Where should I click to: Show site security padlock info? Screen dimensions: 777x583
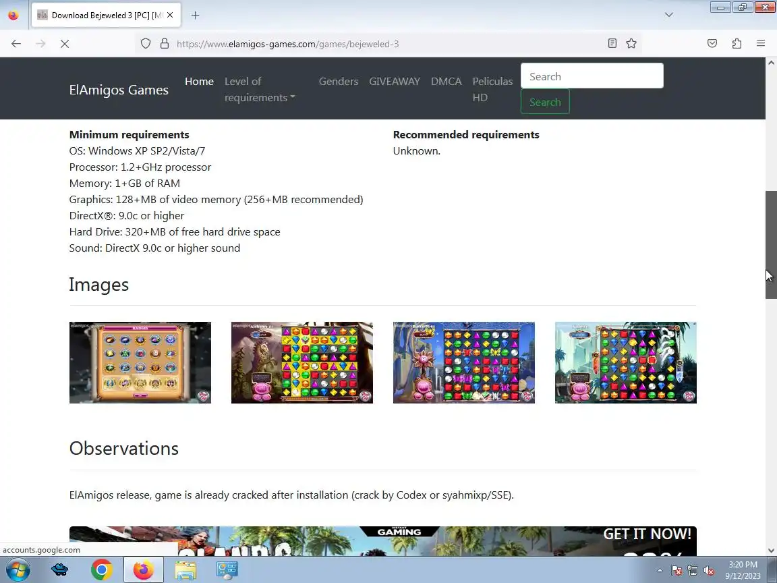click(165, 44)
